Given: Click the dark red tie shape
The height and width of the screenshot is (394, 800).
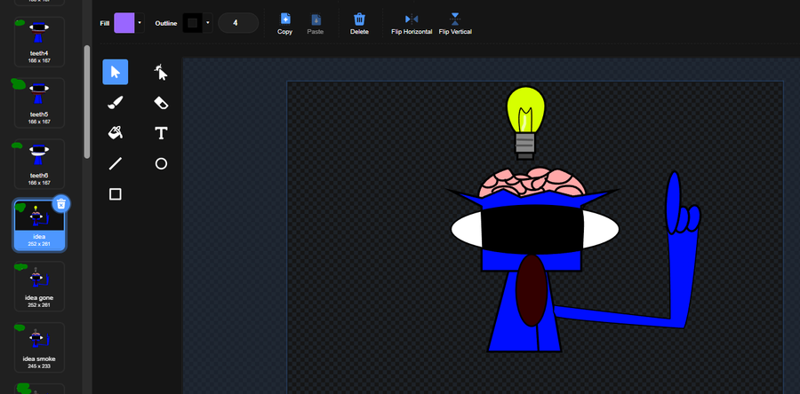Looking at the screenshot, I should click(x=532, y=290).
